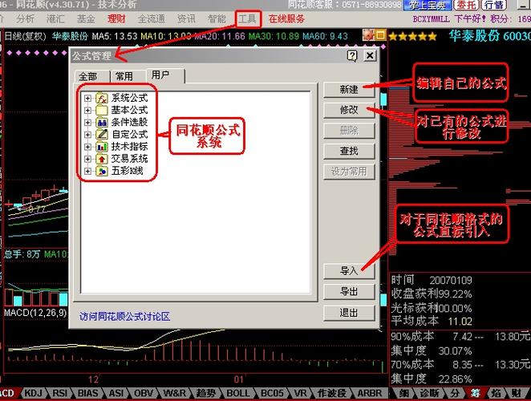Select the KDJ indicator tab

pyautogui.click(x=33, y=393)
